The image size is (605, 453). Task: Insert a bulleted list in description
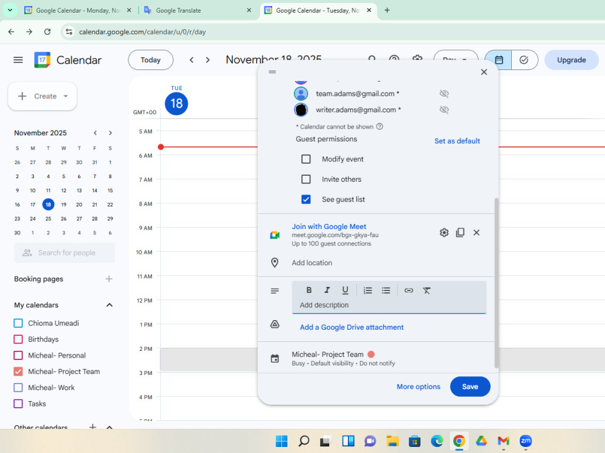coord(386,290)
